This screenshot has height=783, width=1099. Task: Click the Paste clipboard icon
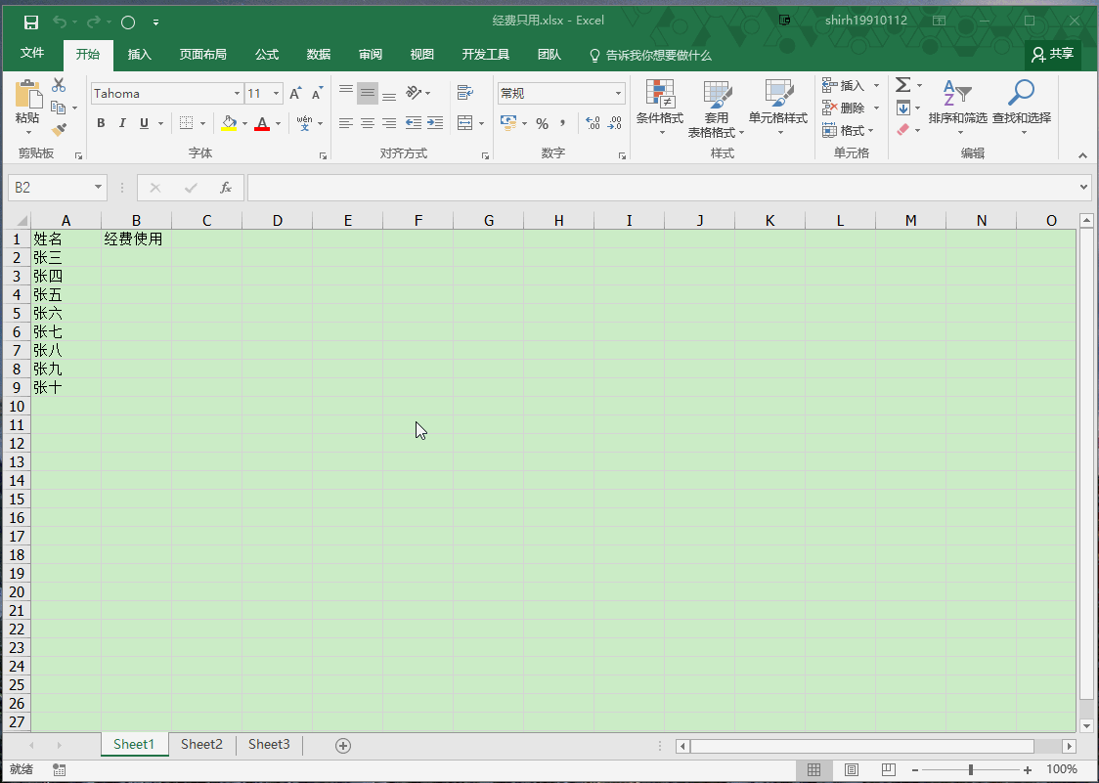point(28,94)
